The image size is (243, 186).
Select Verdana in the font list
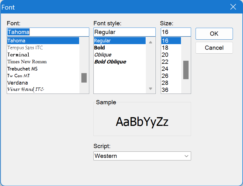point(18,83)
